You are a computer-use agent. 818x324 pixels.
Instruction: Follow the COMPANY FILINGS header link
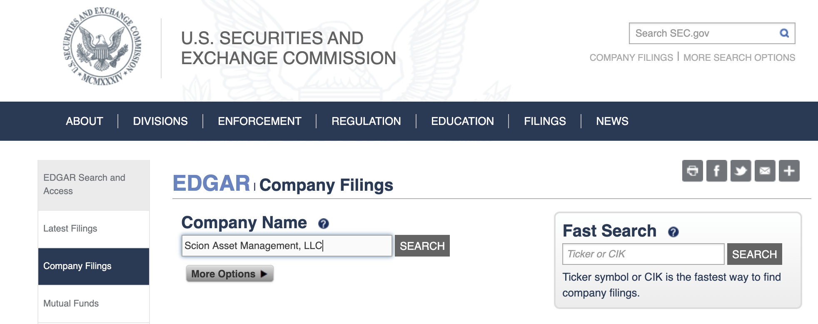tap(631, 57)
